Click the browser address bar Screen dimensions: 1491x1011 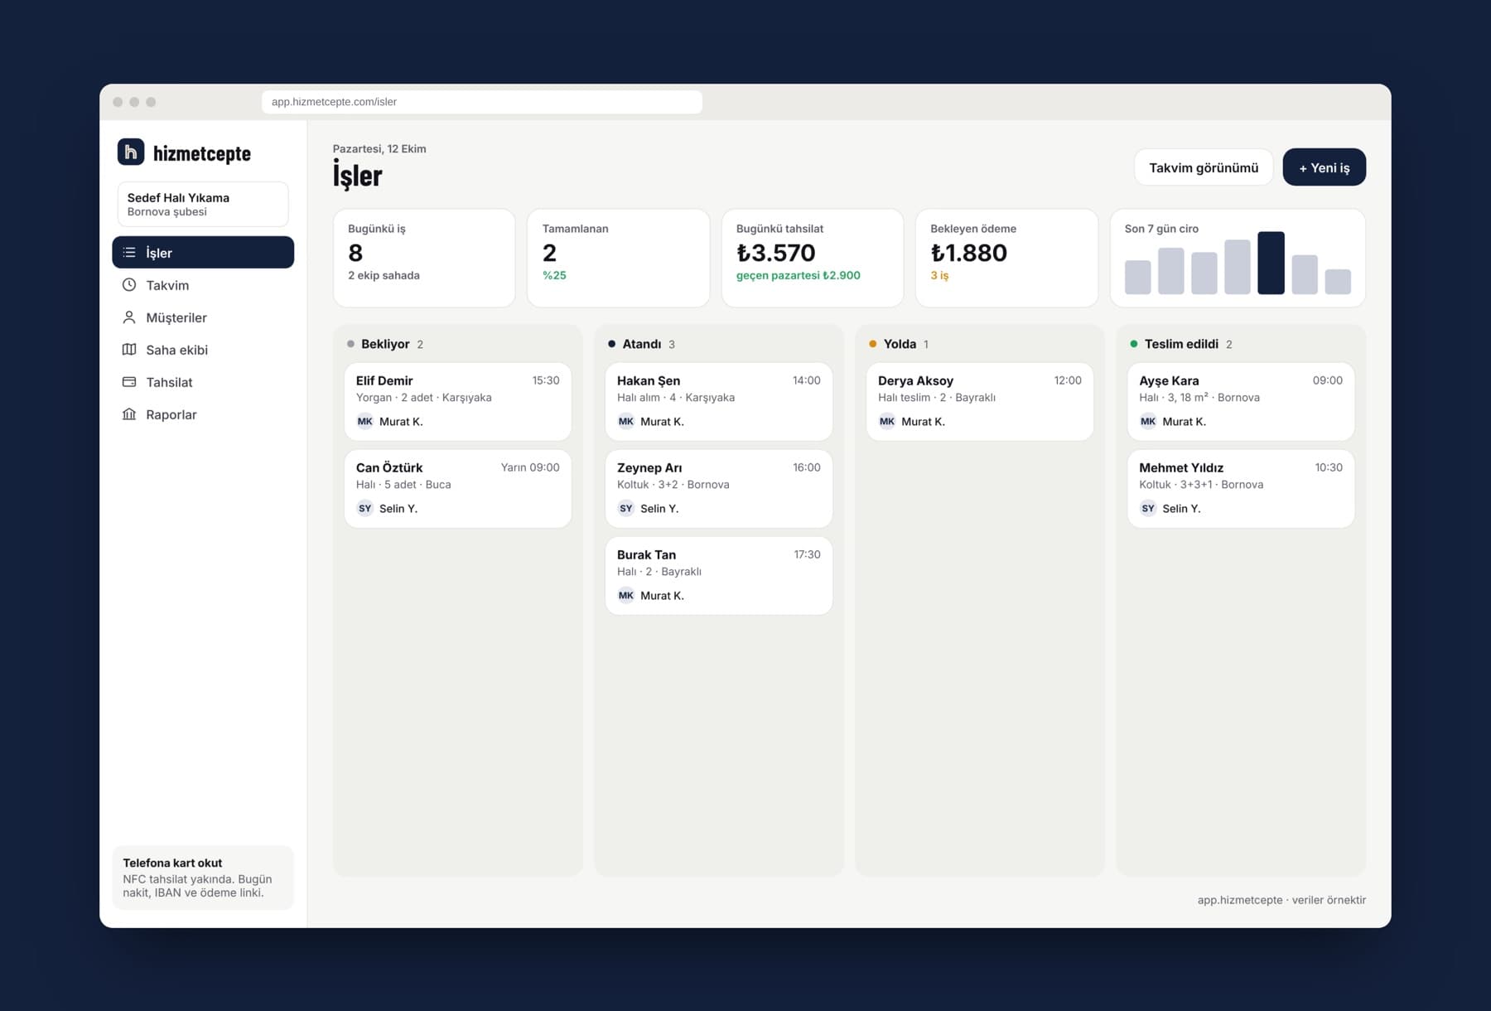(x=482, y=102)
